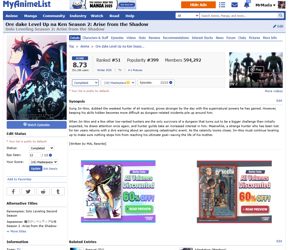
Task: Switch to the Pictures tab
Action: pos(254,38)
